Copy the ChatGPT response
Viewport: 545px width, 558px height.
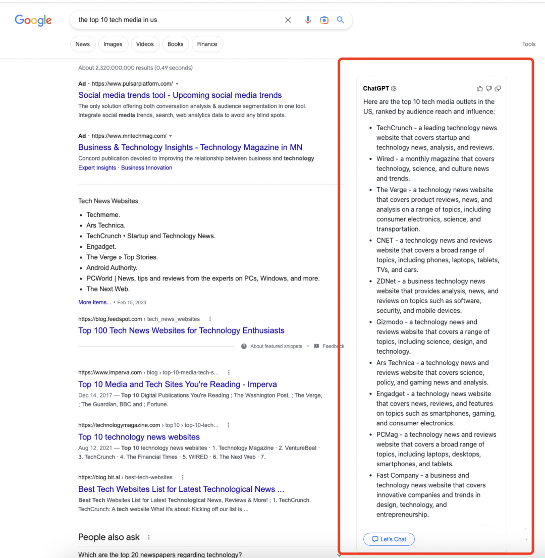point(498,88)
